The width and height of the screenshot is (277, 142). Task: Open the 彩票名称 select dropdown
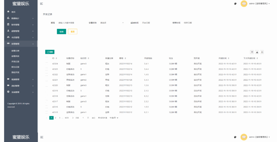point(112,23)
